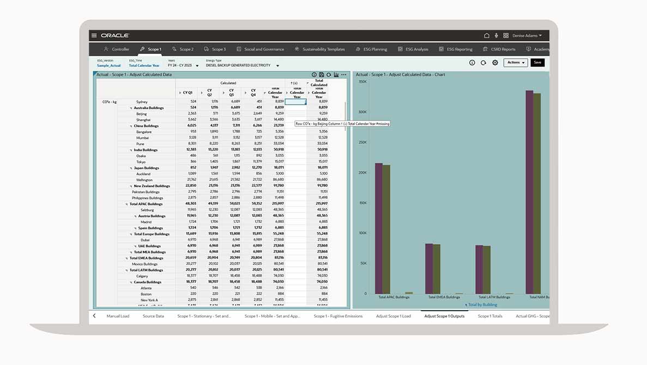Show form info using grid panel's info icon
The height and width of the screenshot is (365, 647).
(x=314, y=75)
